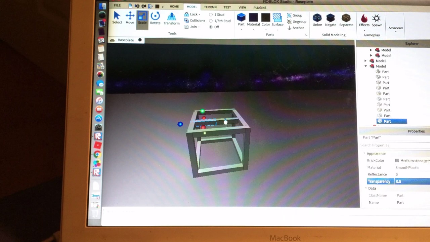Select the Off snapping radio option
The image size is (430, 242).
click(x=211, y=27)
